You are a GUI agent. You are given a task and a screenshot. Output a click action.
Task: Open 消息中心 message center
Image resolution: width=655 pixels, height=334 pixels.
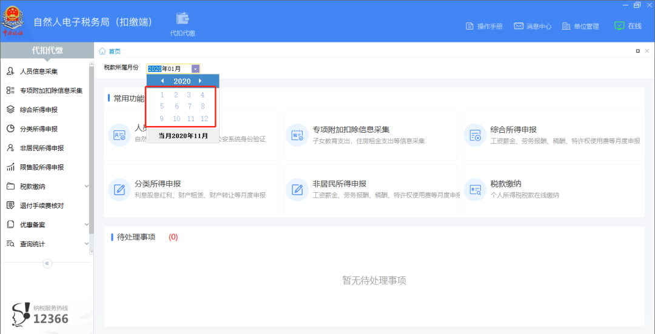pos(532,26)
